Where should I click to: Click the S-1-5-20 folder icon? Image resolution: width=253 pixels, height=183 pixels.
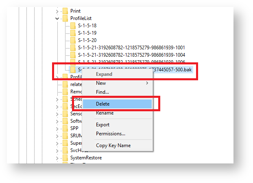(73, 40)
